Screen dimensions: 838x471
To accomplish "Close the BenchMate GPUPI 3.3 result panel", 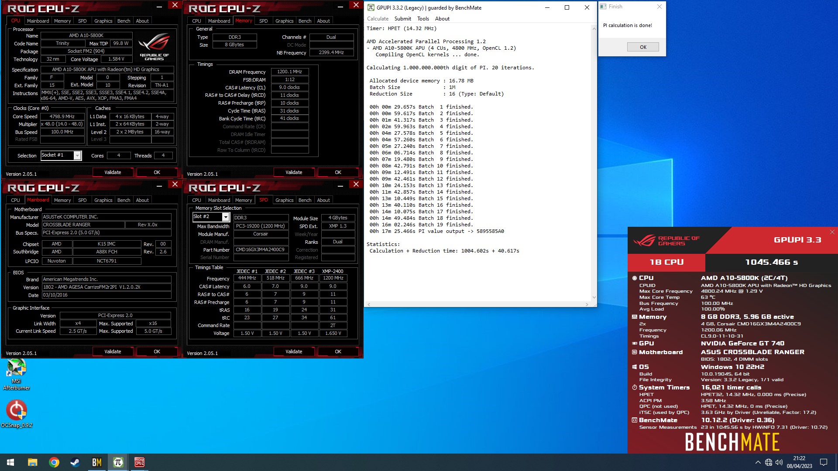I will [x=832, y=232].
